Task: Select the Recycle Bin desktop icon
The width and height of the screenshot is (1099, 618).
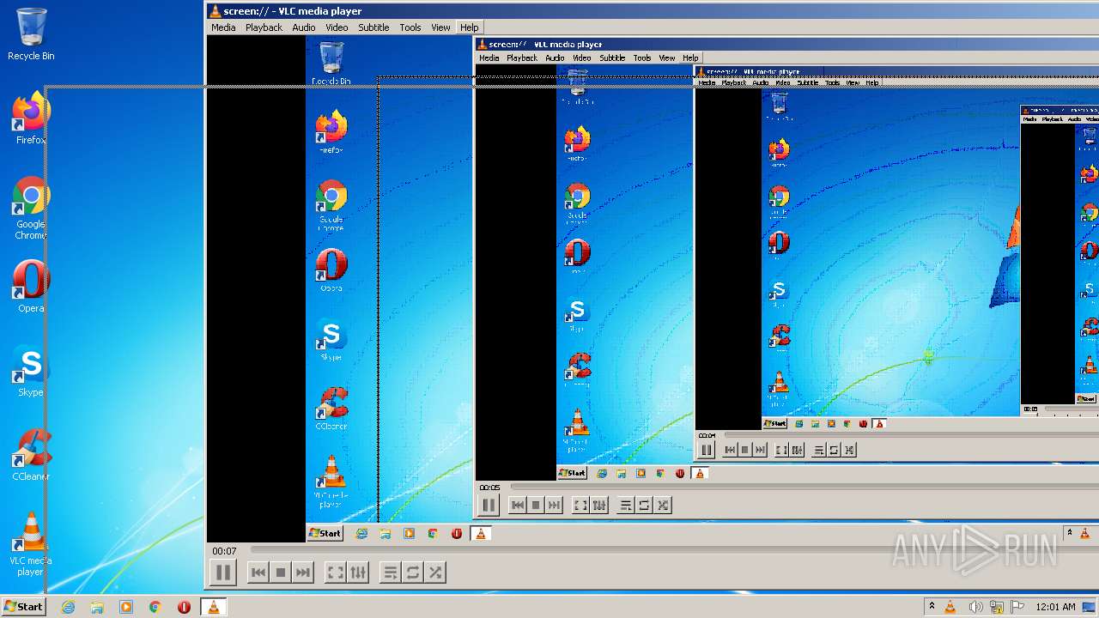Action: [x=31, y=35]
